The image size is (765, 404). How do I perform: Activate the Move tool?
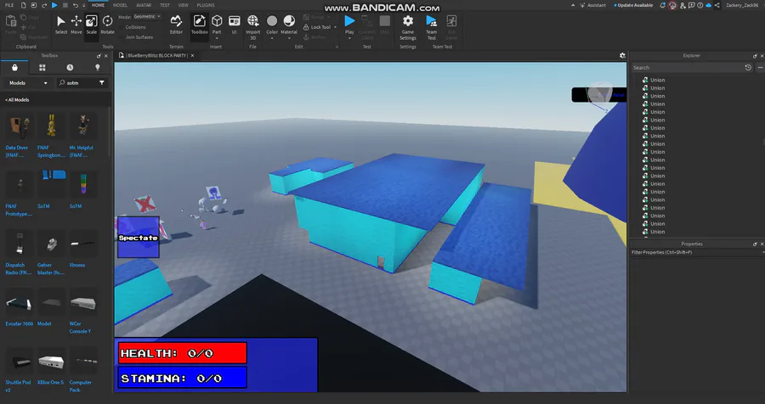coord(76,25)
